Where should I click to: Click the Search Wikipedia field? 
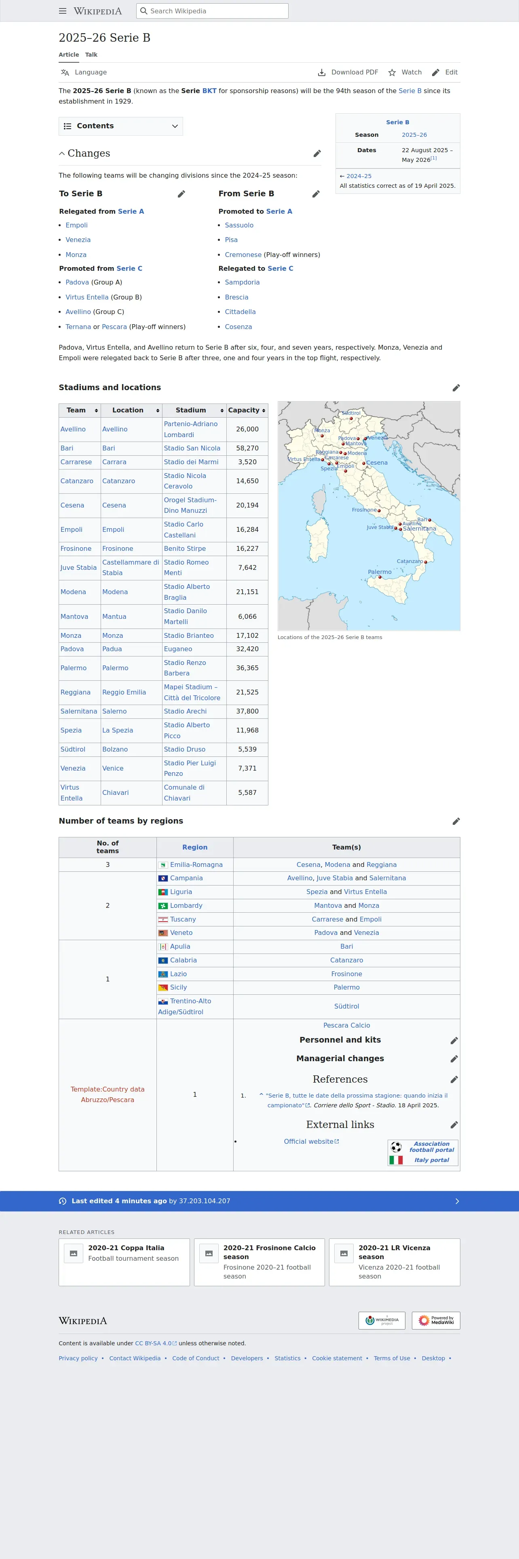point(213,11)
